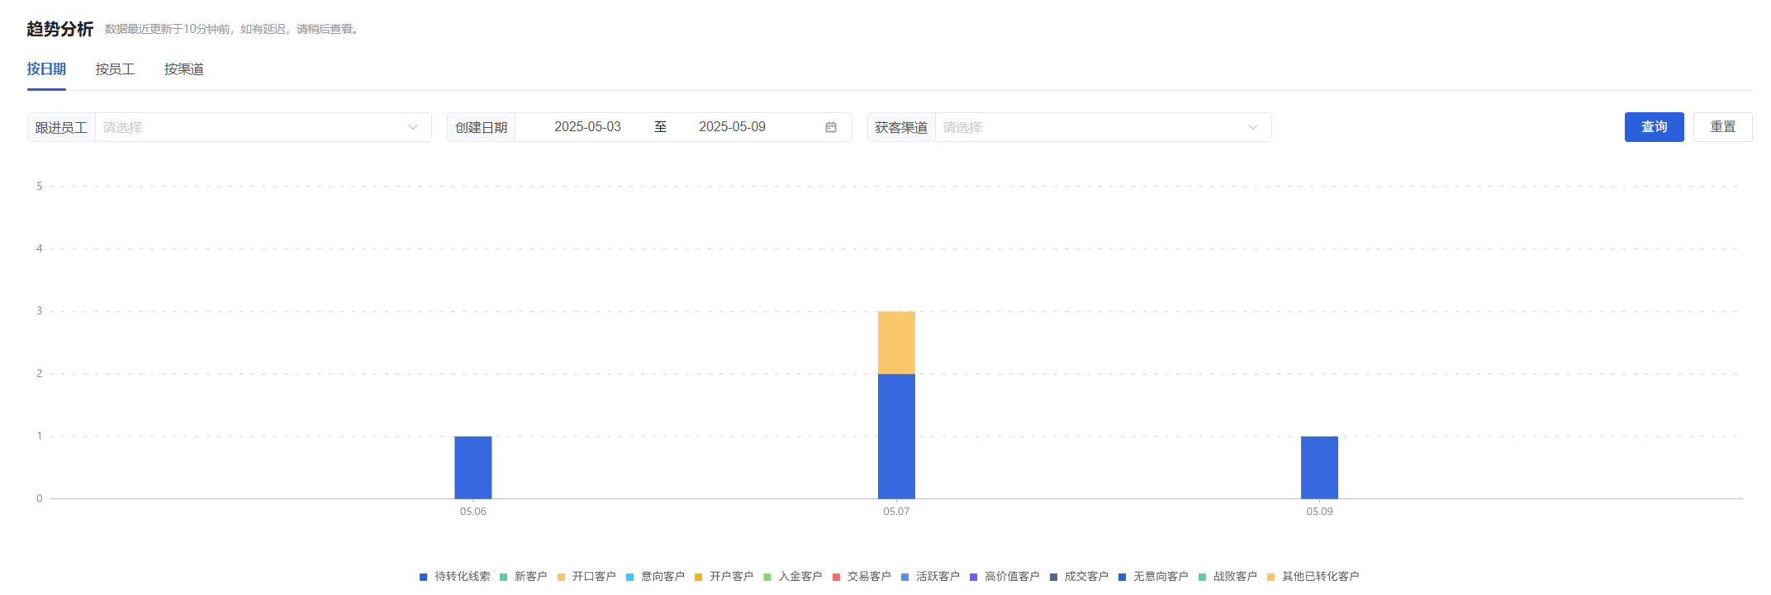Click the end date 2025-05-09 field

[732, 127]
